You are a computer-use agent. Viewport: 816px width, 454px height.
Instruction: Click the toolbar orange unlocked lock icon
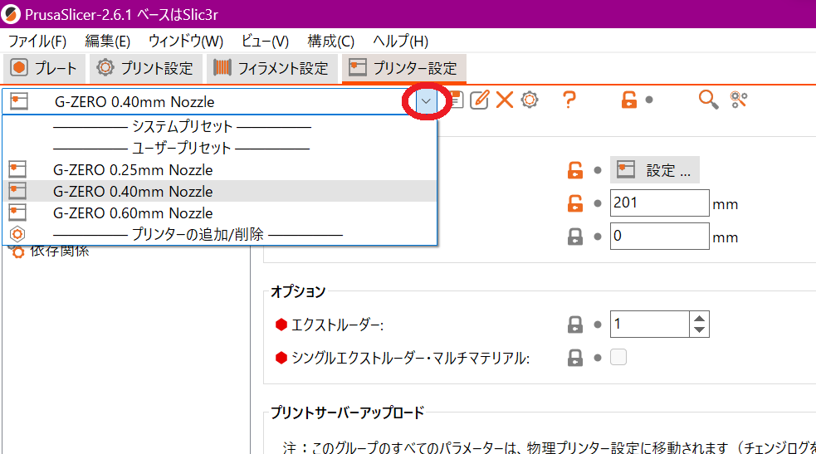628,100
